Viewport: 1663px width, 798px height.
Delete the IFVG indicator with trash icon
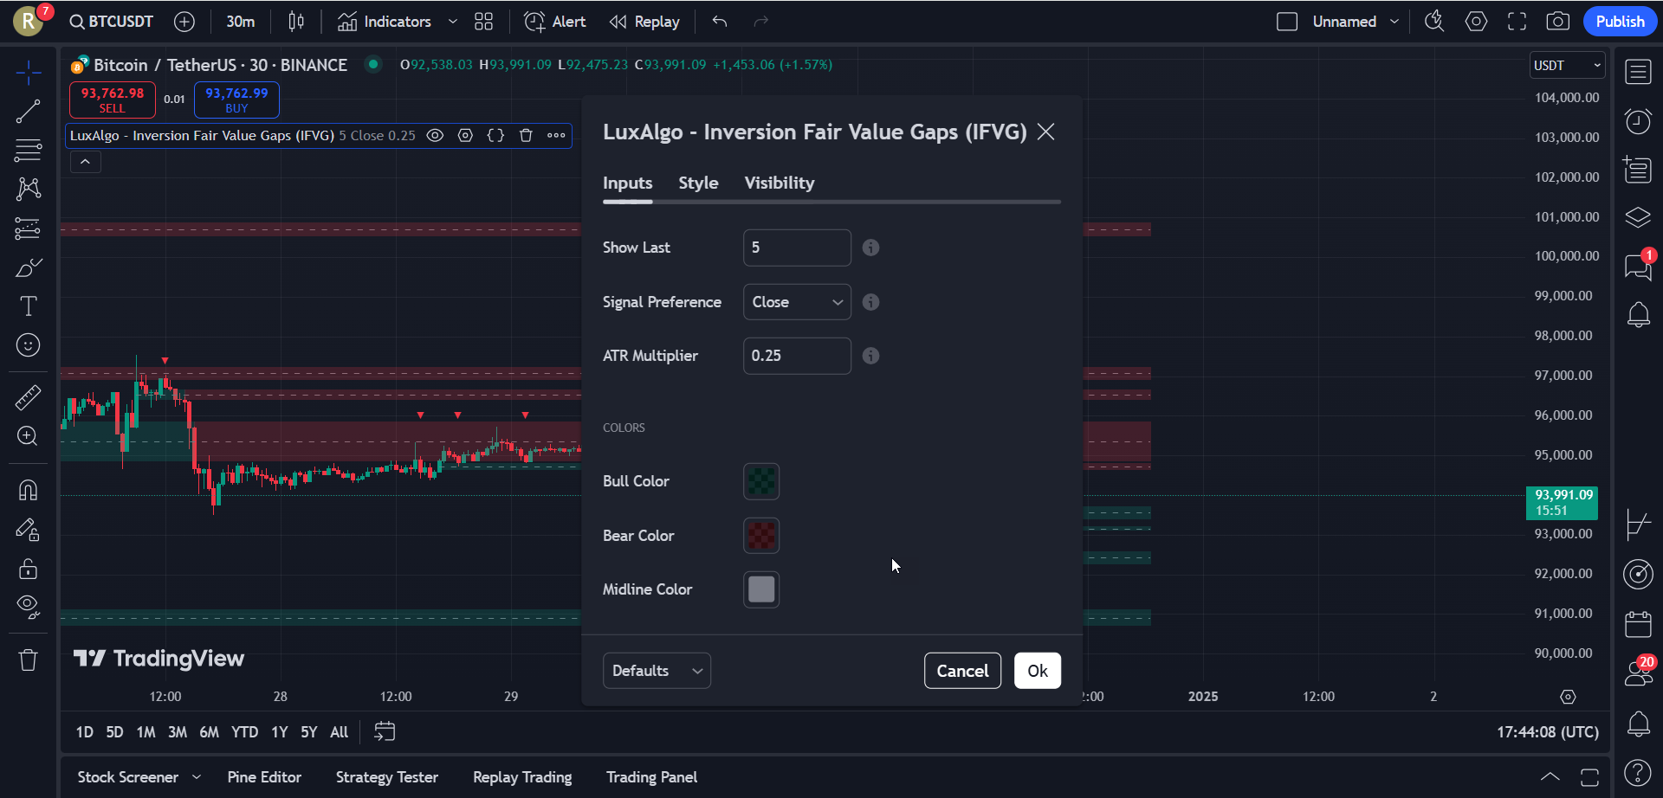point(526,135)
